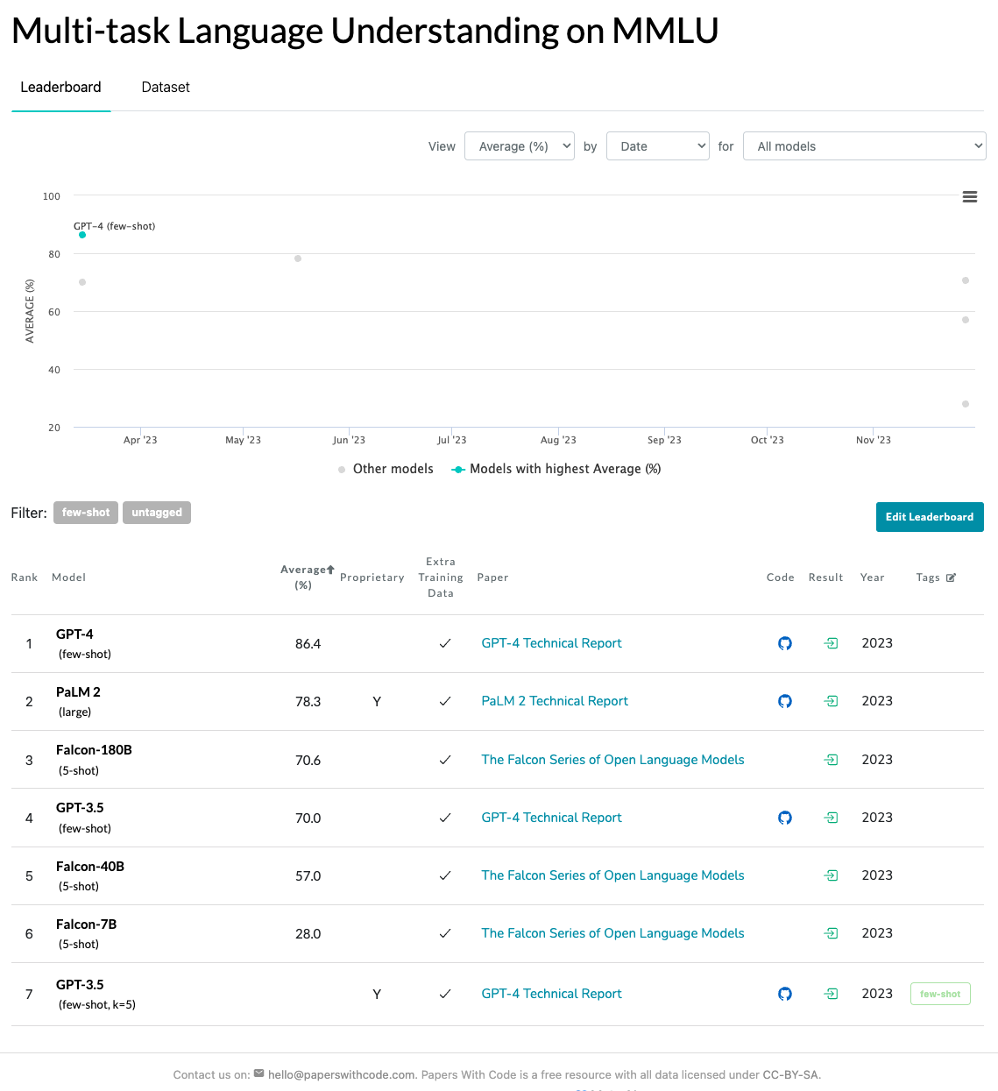This screenshot has width=998, height=1091.
Task: Open result icon for Falcon-7B row
Action: pyautogui.click(x=831, y=933)
